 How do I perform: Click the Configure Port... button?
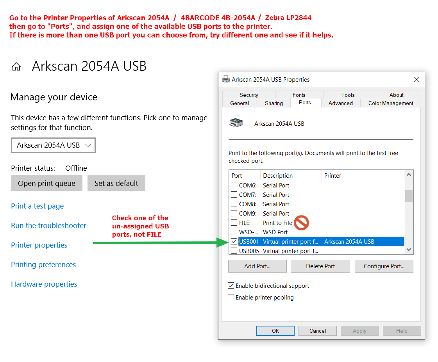(384, 266)
